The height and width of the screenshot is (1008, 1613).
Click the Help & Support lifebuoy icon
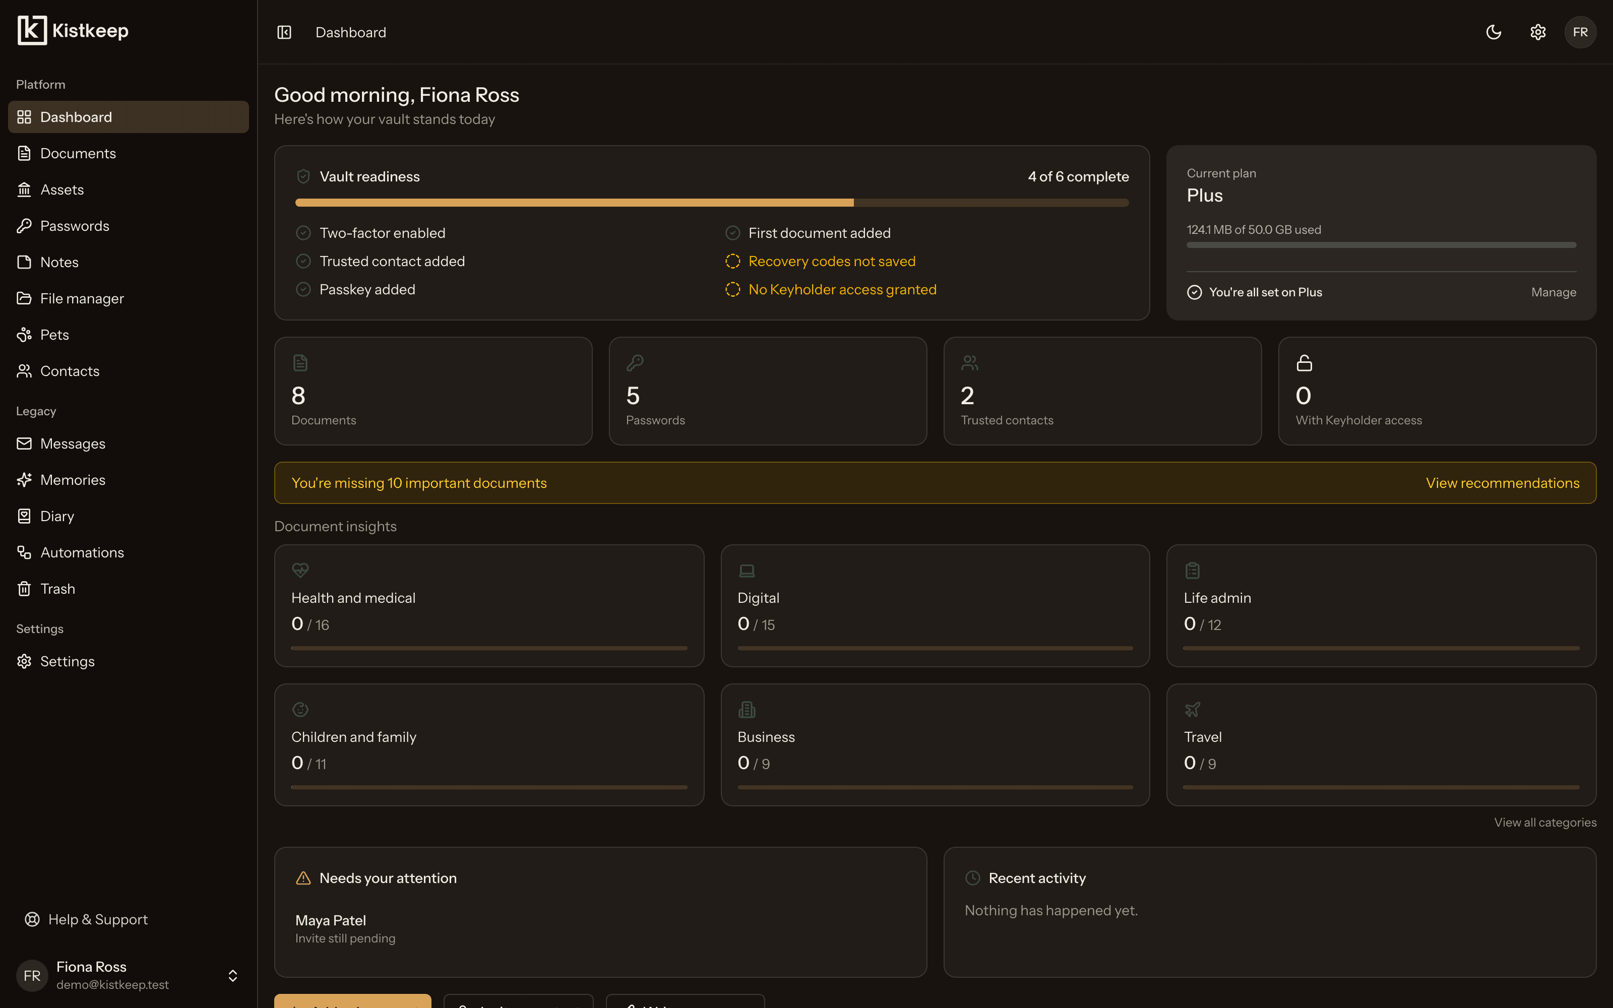pos(32,919)
